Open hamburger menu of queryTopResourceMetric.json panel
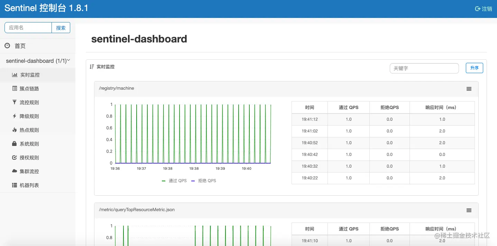Image resolution: width=497 pixels, height=246 pixels. click(x=469, y=210)
